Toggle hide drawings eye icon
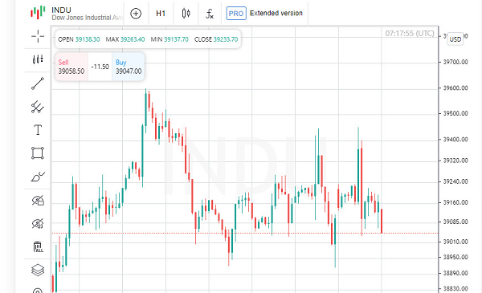The image size is (482, 293). pos(38,201)
